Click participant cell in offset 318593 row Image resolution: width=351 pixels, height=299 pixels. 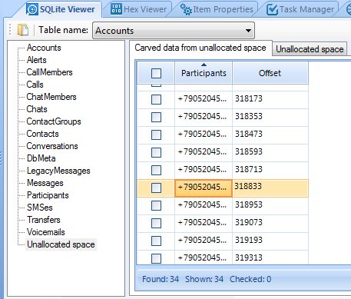coord(204,152)
